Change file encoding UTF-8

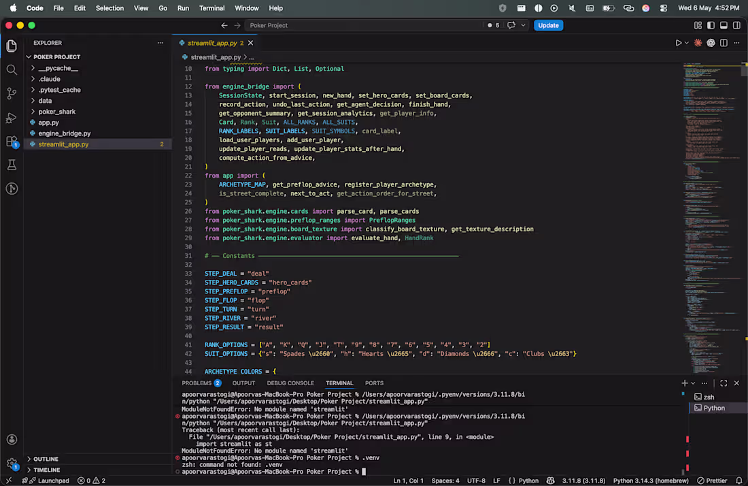(x=476, y=481)
